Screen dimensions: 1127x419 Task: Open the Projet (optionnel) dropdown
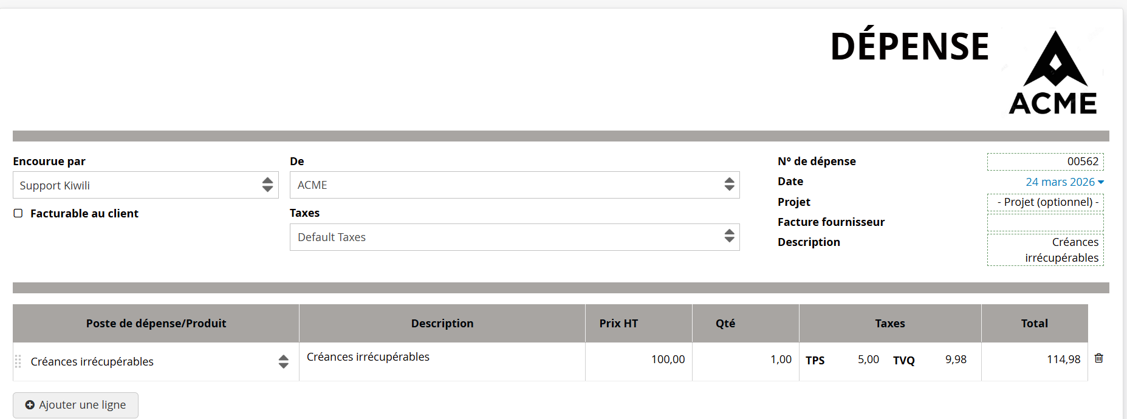[1045, 202]
